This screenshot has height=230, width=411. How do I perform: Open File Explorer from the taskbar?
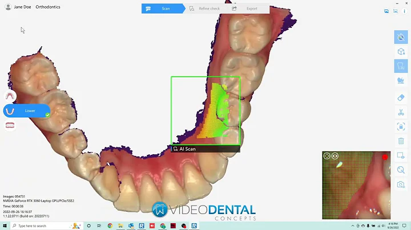[x=120, y=225]
